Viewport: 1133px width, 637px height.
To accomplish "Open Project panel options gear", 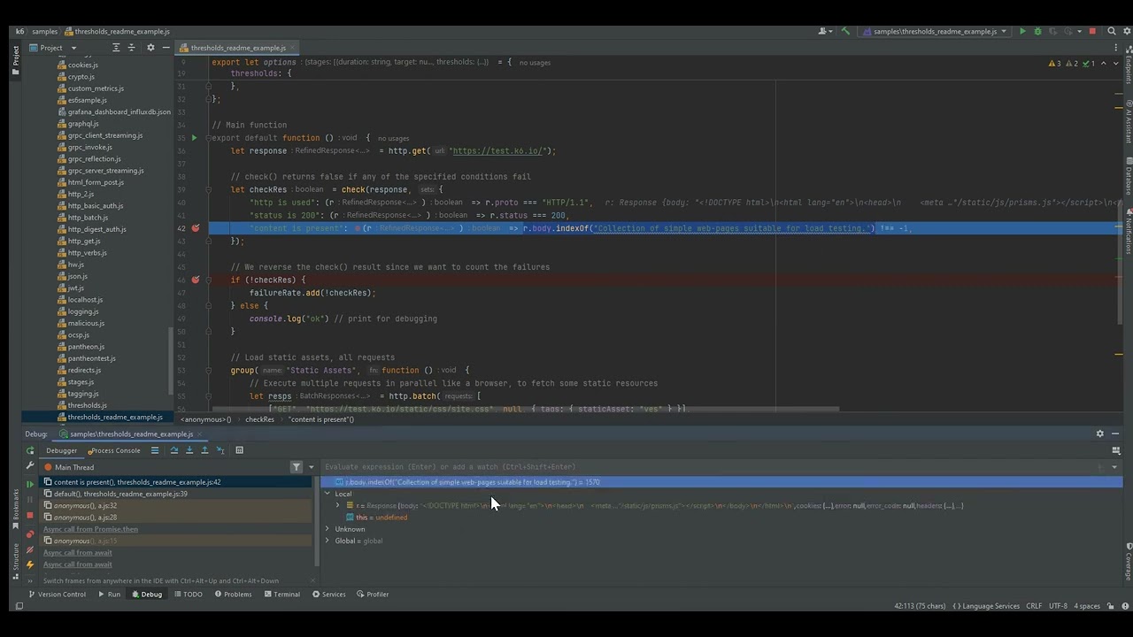I will pyautogui.click(x=150, y=48).
